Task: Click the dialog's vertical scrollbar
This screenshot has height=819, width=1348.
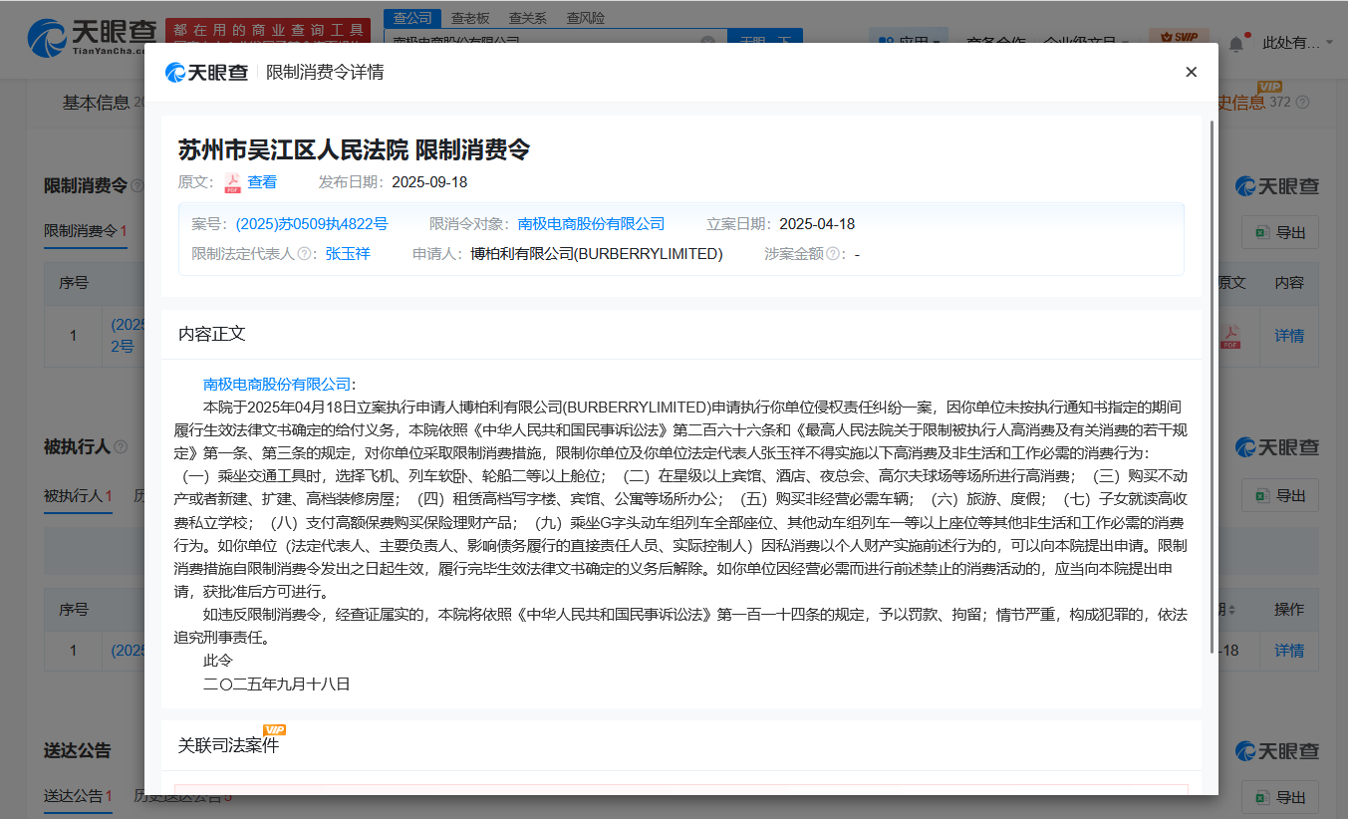Action: click(1212, 379)
